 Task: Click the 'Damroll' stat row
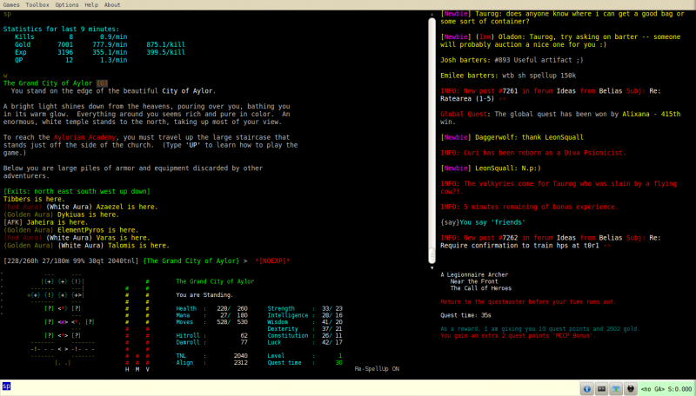(211, 342)
